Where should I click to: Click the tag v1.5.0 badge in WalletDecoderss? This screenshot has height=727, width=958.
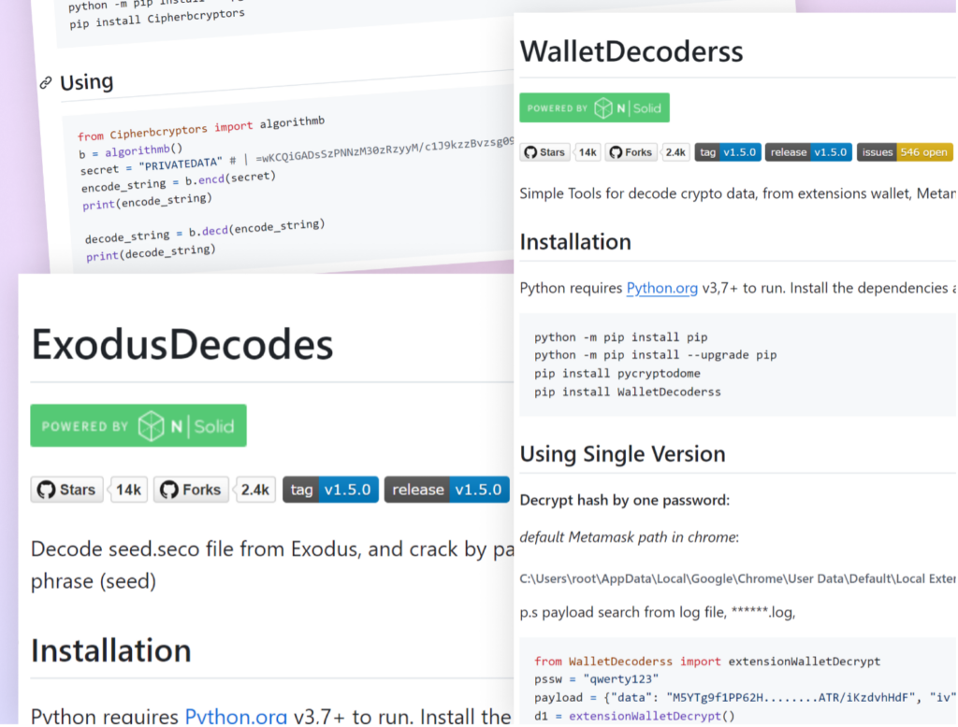click(x=726, y=152)
